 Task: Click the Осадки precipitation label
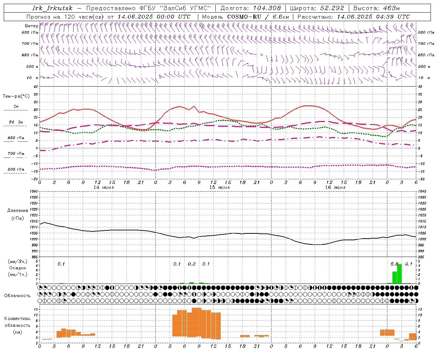tap(18, 268)
